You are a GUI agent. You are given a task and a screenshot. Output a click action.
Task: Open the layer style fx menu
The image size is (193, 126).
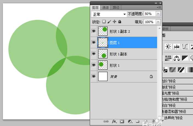114,121
